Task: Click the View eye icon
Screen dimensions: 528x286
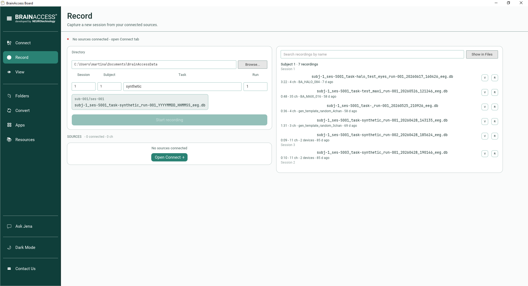Action: [9, 72]
